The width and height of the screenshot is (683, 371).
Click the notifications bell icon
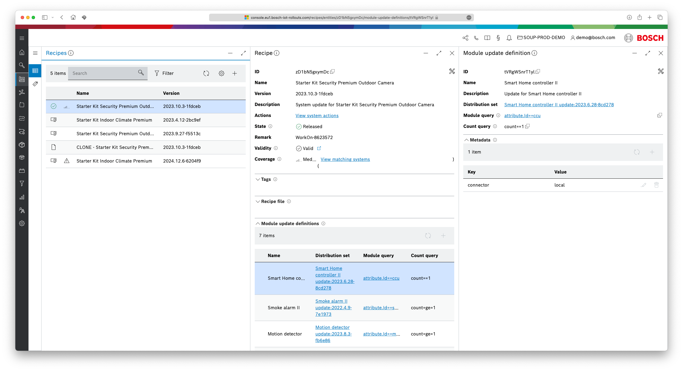click(509, 38)
